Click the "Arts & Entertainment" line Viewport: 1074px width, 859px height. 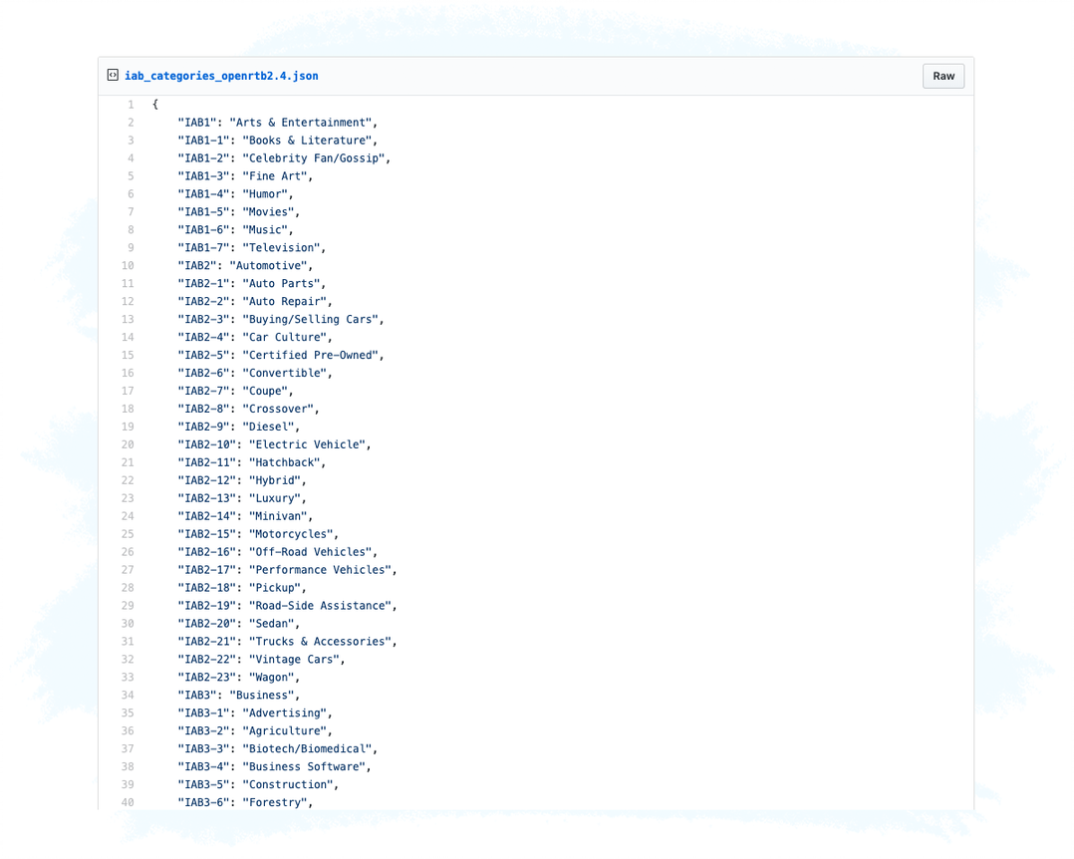pos(277,123)
